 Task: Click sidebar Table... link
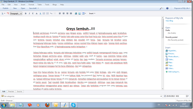pos(171,59)
